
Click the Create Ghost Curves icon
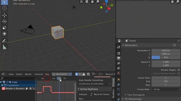pos(88,74)
